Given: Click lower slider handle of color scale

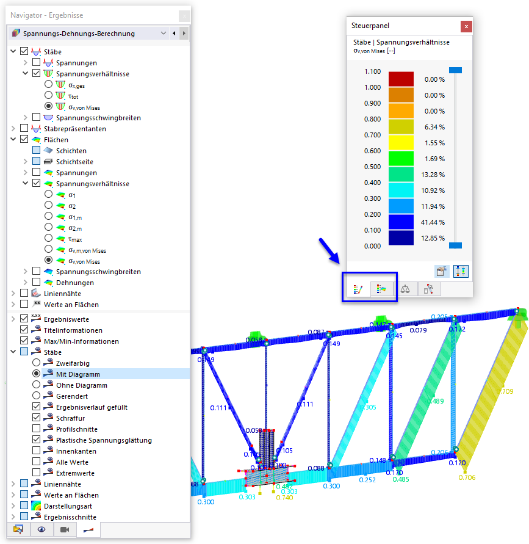Looking at the screenshot, I should pos(455,245).
